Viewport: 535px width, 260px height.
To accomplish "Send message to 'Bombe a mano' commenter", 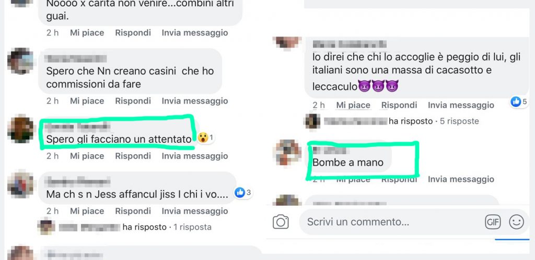I will 461,179.
